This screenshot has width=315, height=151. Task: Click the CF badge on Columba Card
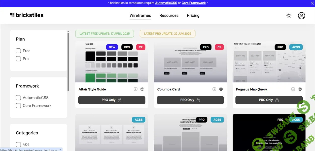[x=219, y=47]
